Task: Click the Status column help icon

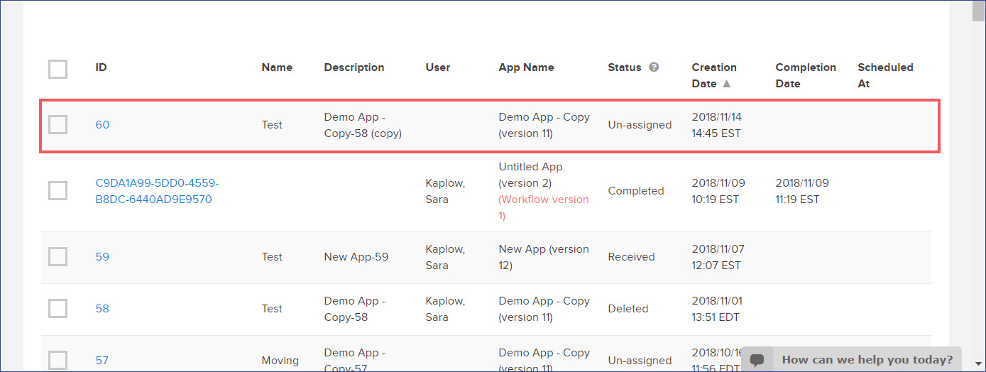Action: click(654, 67)
